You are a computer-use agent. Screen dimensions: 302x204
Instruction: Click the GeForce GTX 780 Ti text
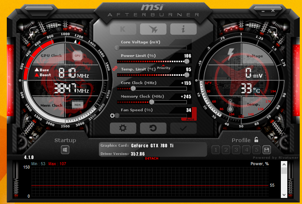152,146
